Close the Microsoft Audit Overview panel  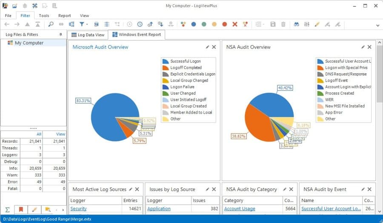point(214,47)
